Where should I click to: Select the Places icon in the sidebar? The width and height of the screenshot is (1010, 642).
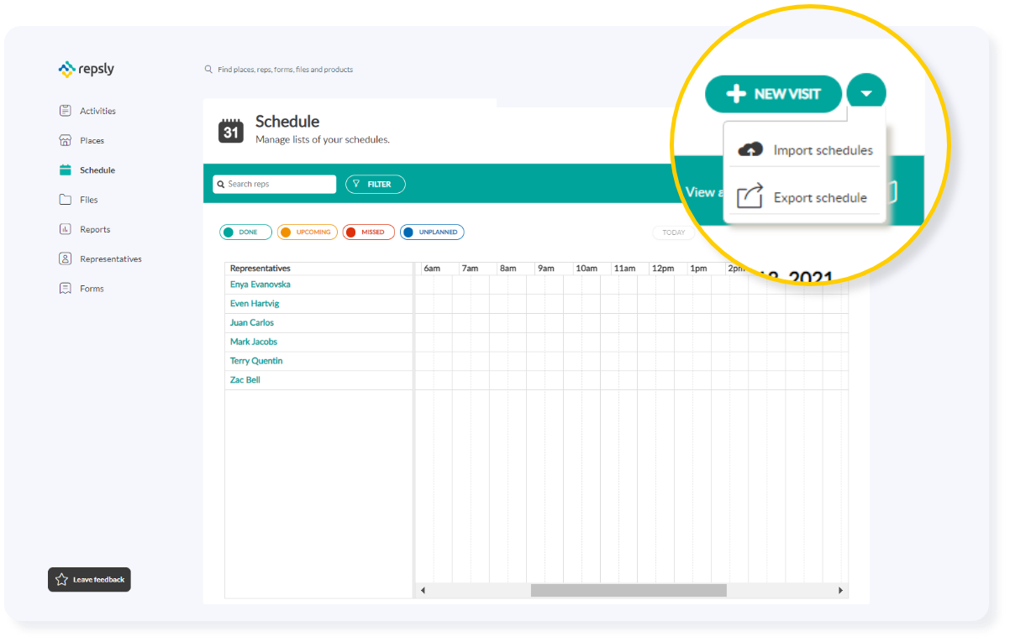point(64,139)
